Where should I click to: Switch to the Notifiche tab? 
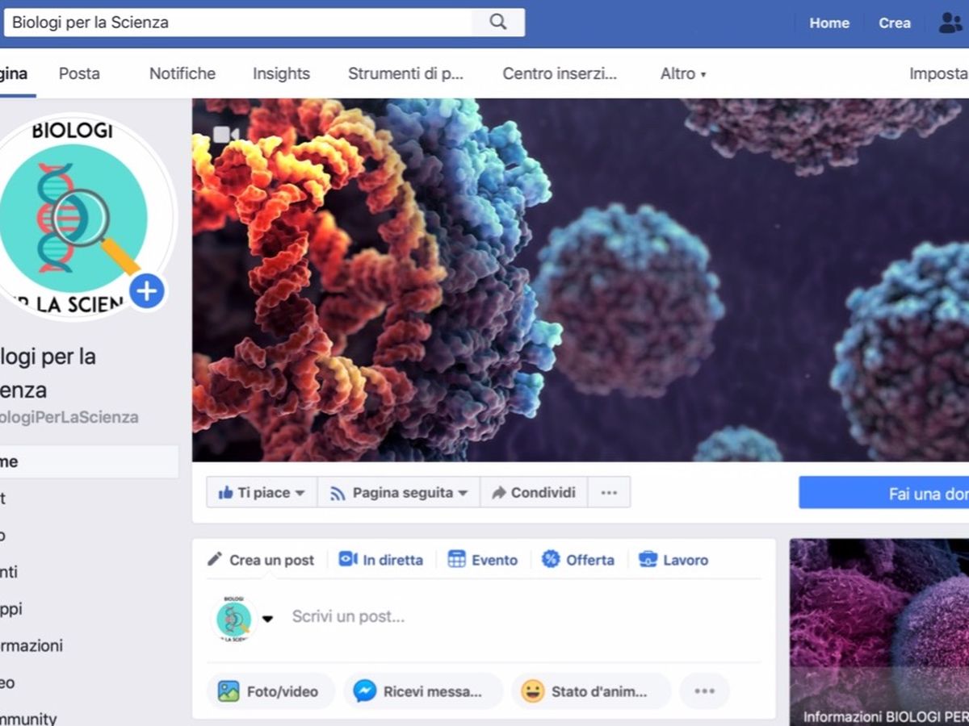(x=182, y=73)
